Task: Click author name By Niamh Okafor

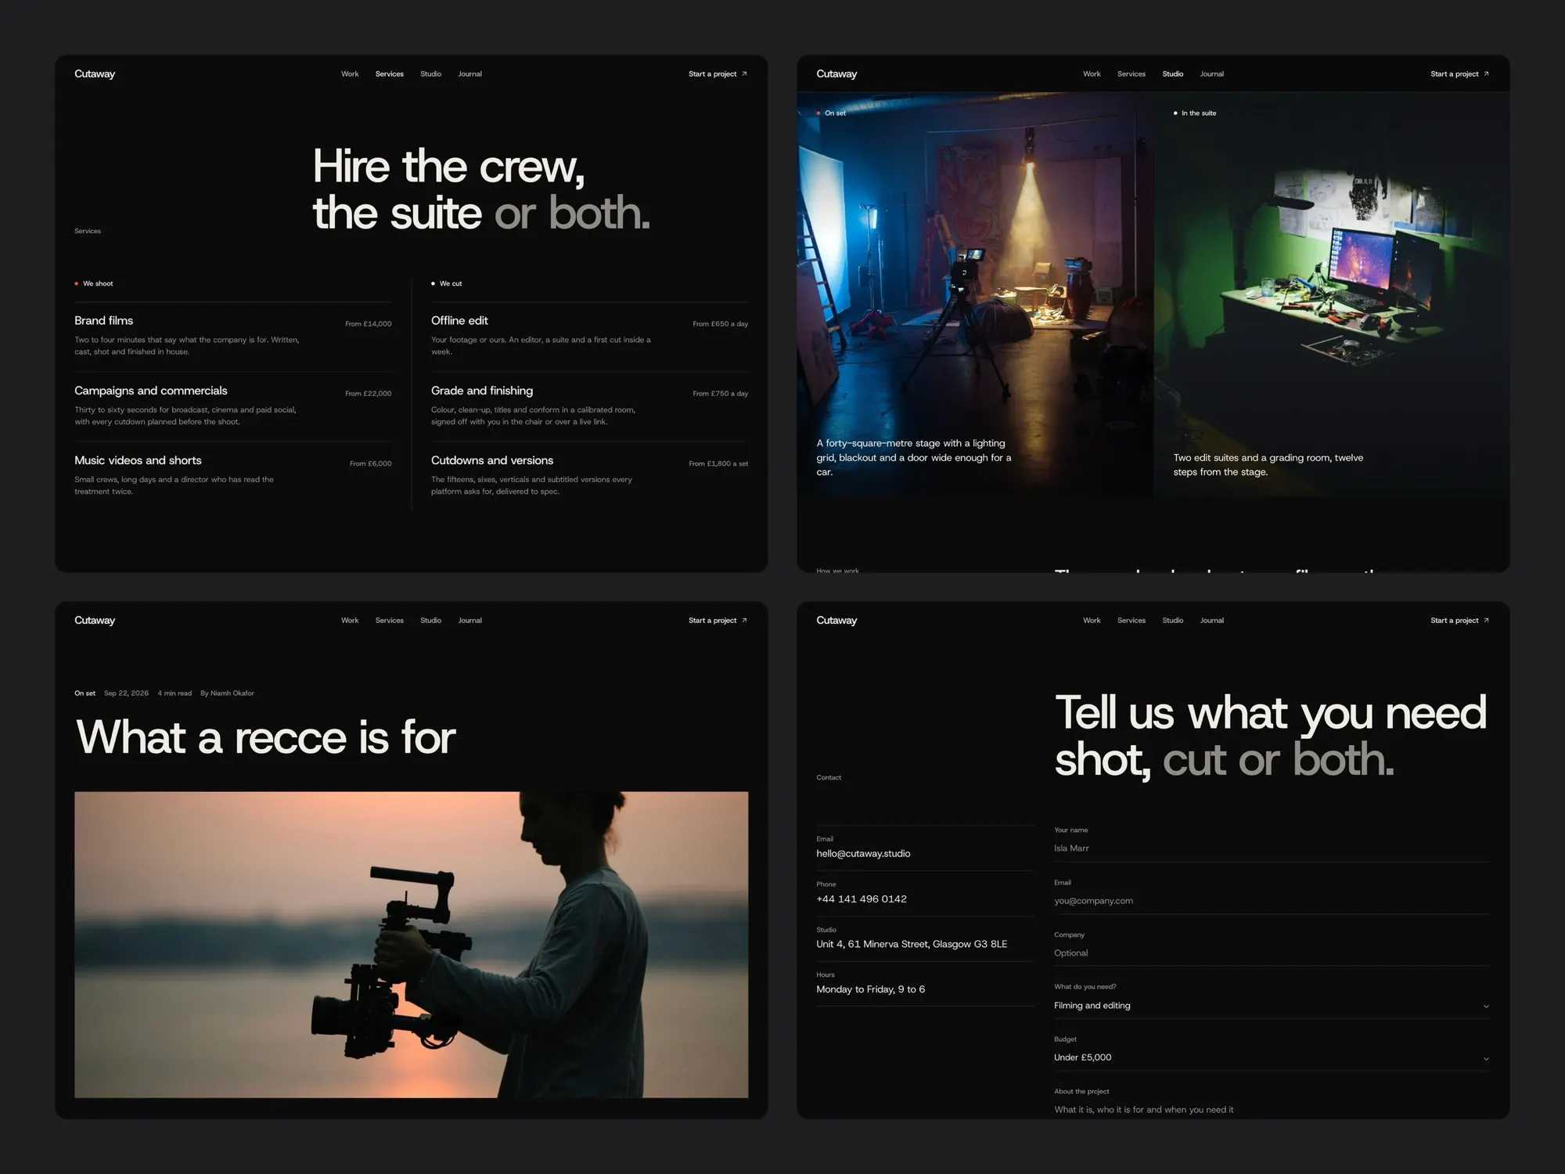Action: tap(227, 693)
